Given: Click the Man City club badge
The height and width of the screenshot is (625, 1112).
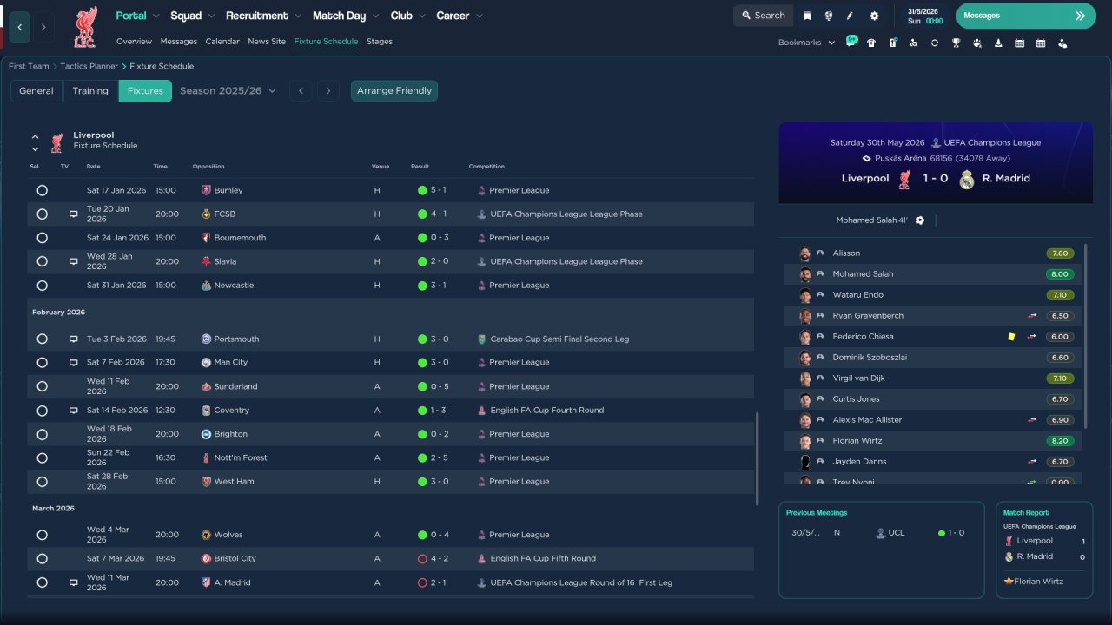Looking at the screenshot, I should (x=206, y=363).
